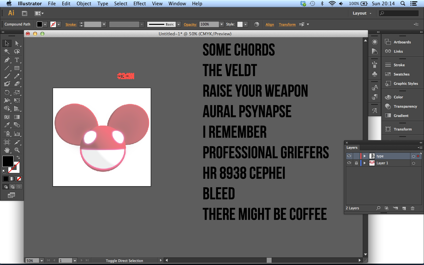Open the Layout workspace switcher
The height and width of the screenshot is (265, 424).
click(x=362, y=13)
